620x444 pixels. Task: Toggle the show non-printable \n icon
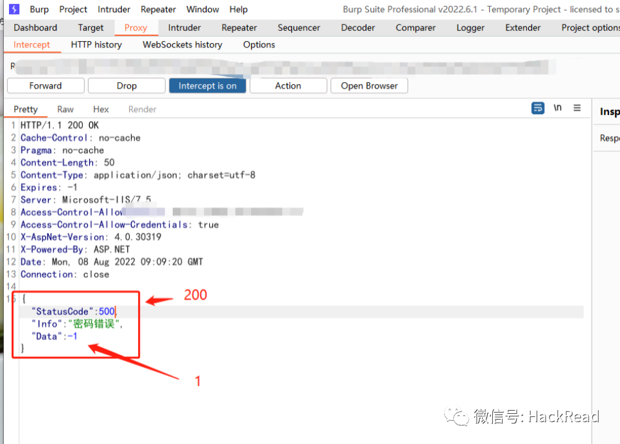tap(558, 108)
